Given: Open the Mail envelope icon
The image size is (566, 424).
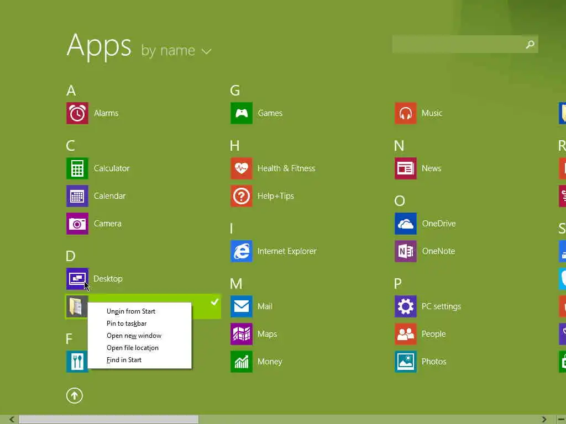Looking at the screenshot, I should coord(242,306).
